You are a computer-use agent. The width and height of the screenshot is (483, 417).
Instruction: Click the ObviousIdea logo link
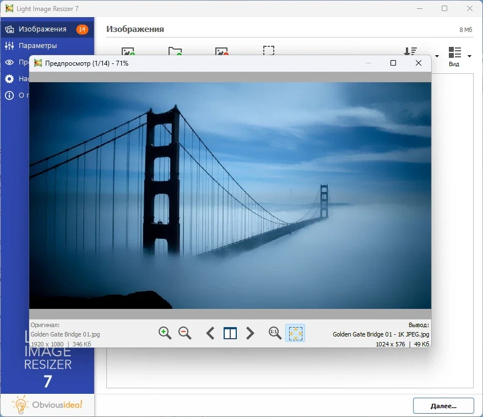47,405
